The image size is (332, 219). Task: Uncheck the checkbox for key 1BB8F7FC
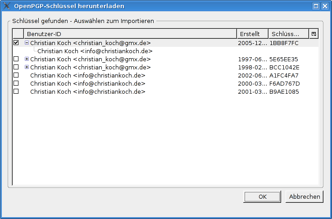(x=16, y=43)
